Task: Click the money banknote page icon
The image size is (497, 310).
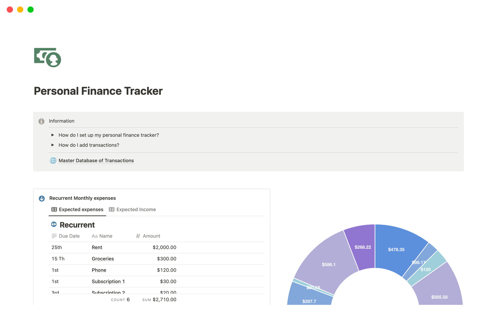Action: [48, 57]
